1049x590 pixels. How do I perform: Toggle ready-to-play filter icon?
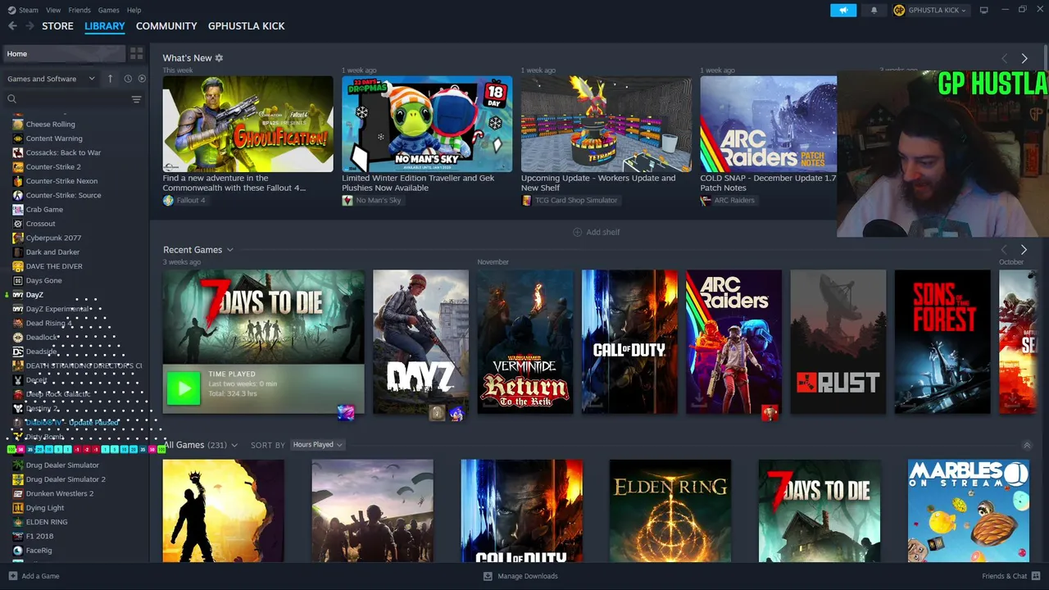142,79
